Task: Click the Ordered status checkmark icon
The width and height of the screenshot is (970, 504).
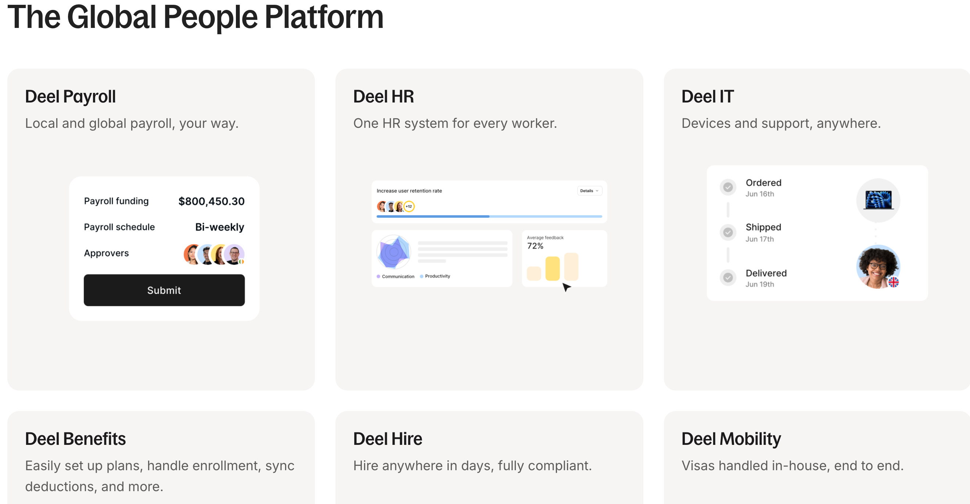Action: click(x=727, y=187)
